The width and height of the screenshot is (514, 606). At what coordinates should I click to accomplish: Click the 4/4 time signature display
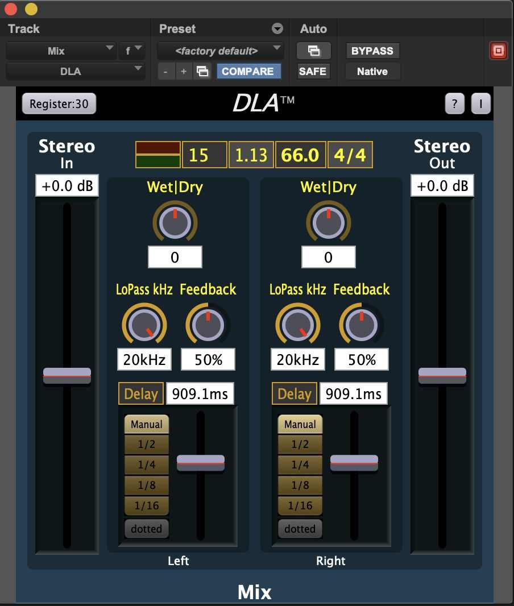[x=350, y=155]
